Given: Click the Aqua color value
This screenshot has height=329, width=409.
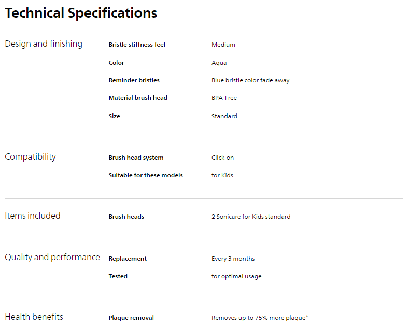Looking at the screenshot, I should [219, 63].
